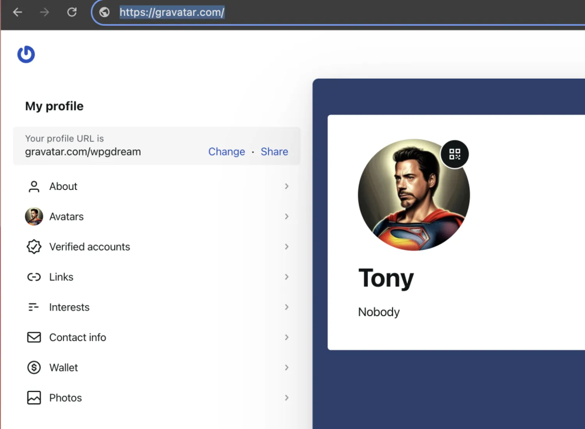The image size is (585, 429).
Task: Click the name Tony on card
Action: click(386, 278)
